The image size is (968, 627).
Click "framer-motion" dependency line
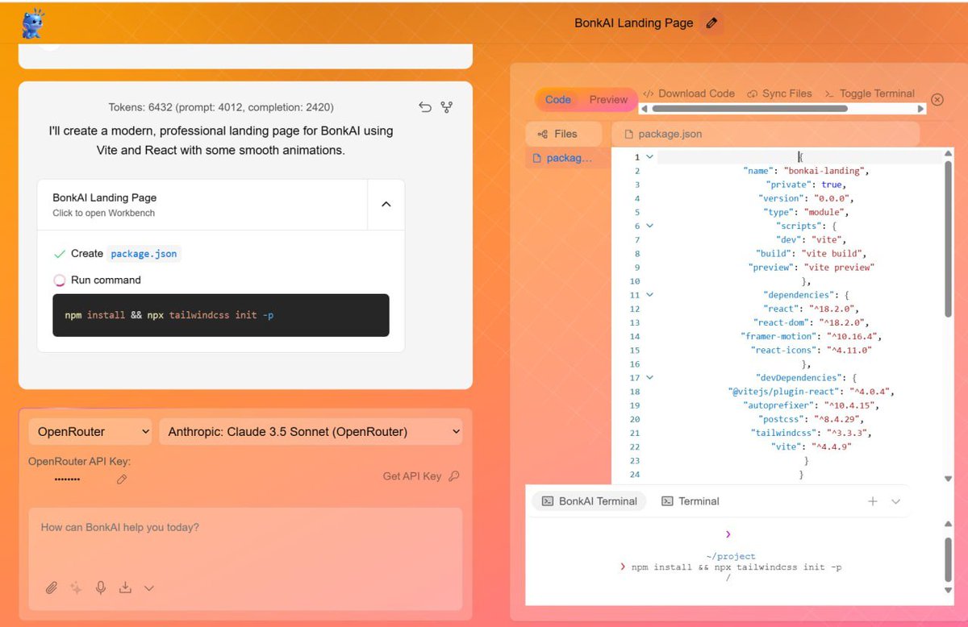click(812, 336)
